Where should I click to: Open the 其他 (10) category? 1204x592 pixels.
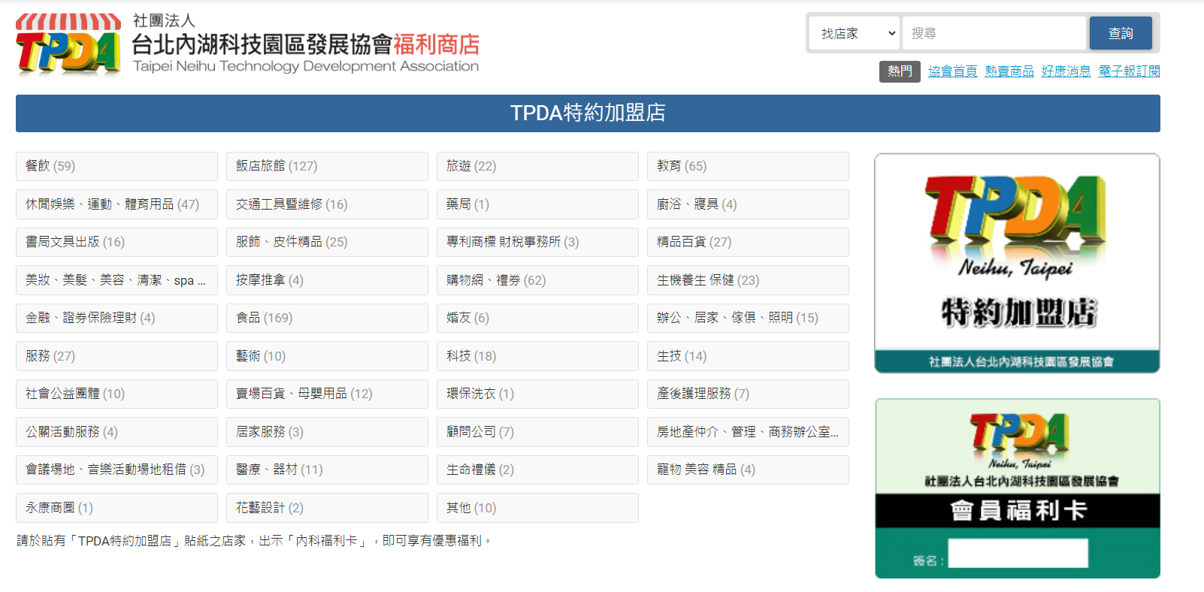point(537,508)
